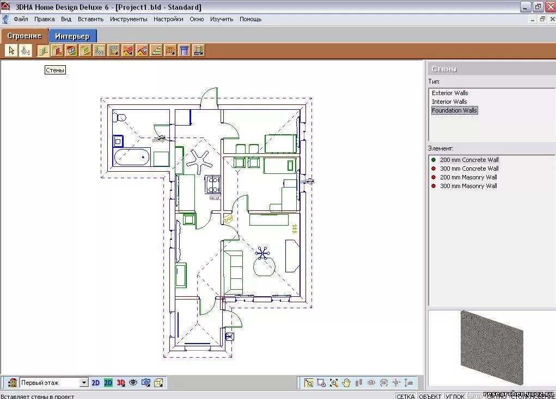The image size is (556, 399).
Task: Toggle ОБЪЕКТ snap in status bar
Action: [x=430, y=396]
